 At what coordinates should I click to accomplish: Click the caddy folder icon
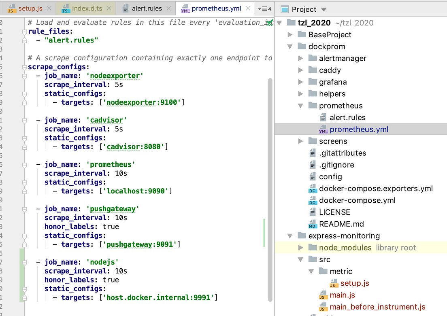313,70
